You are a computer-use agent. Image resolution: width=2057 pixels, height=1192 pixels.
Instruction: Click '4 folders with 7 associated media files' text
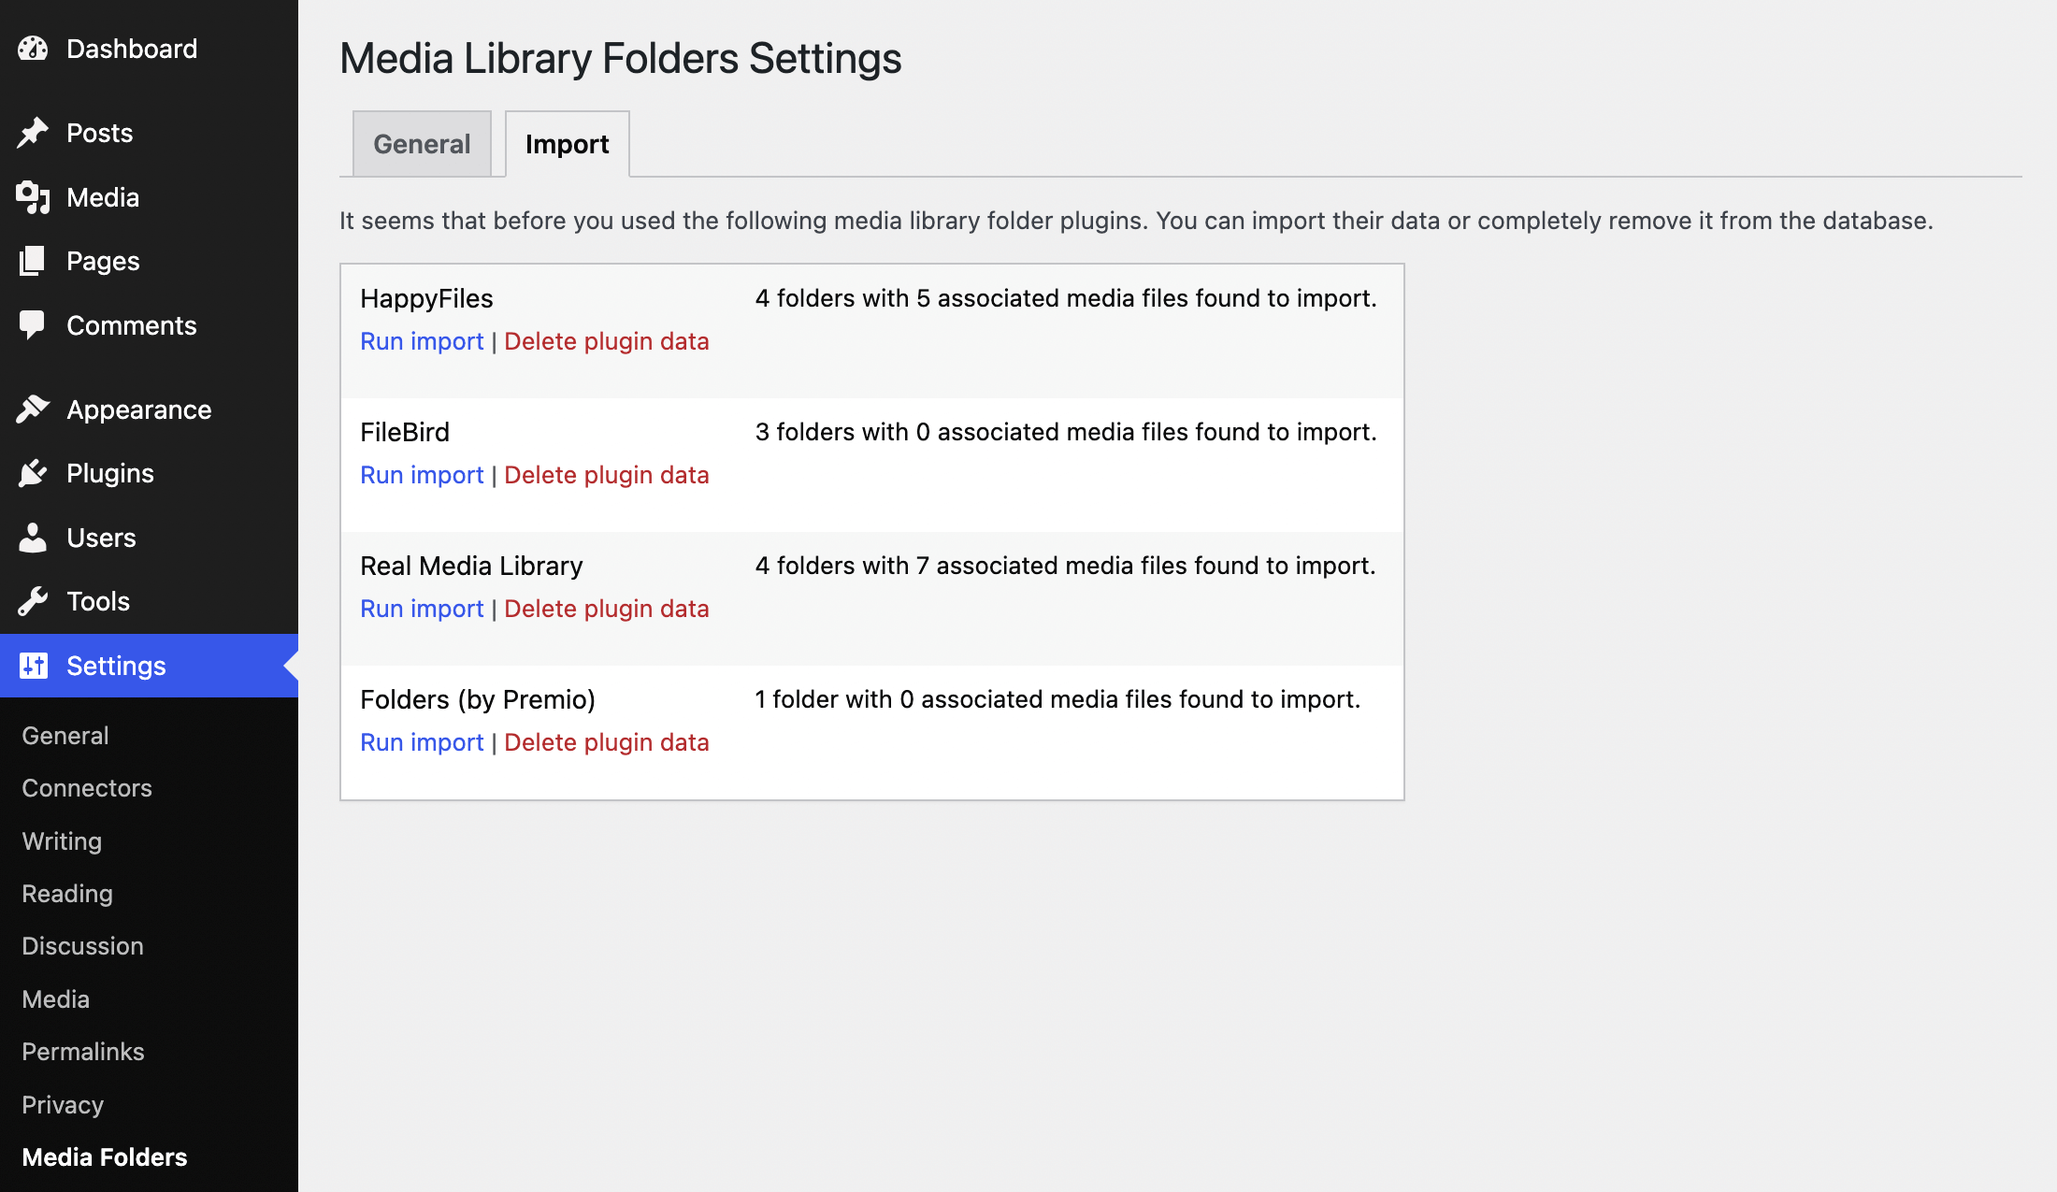click(x=1065, y=566)
